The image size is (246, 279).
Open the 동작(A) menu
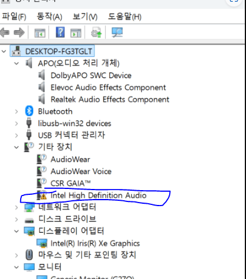point(50,17)
